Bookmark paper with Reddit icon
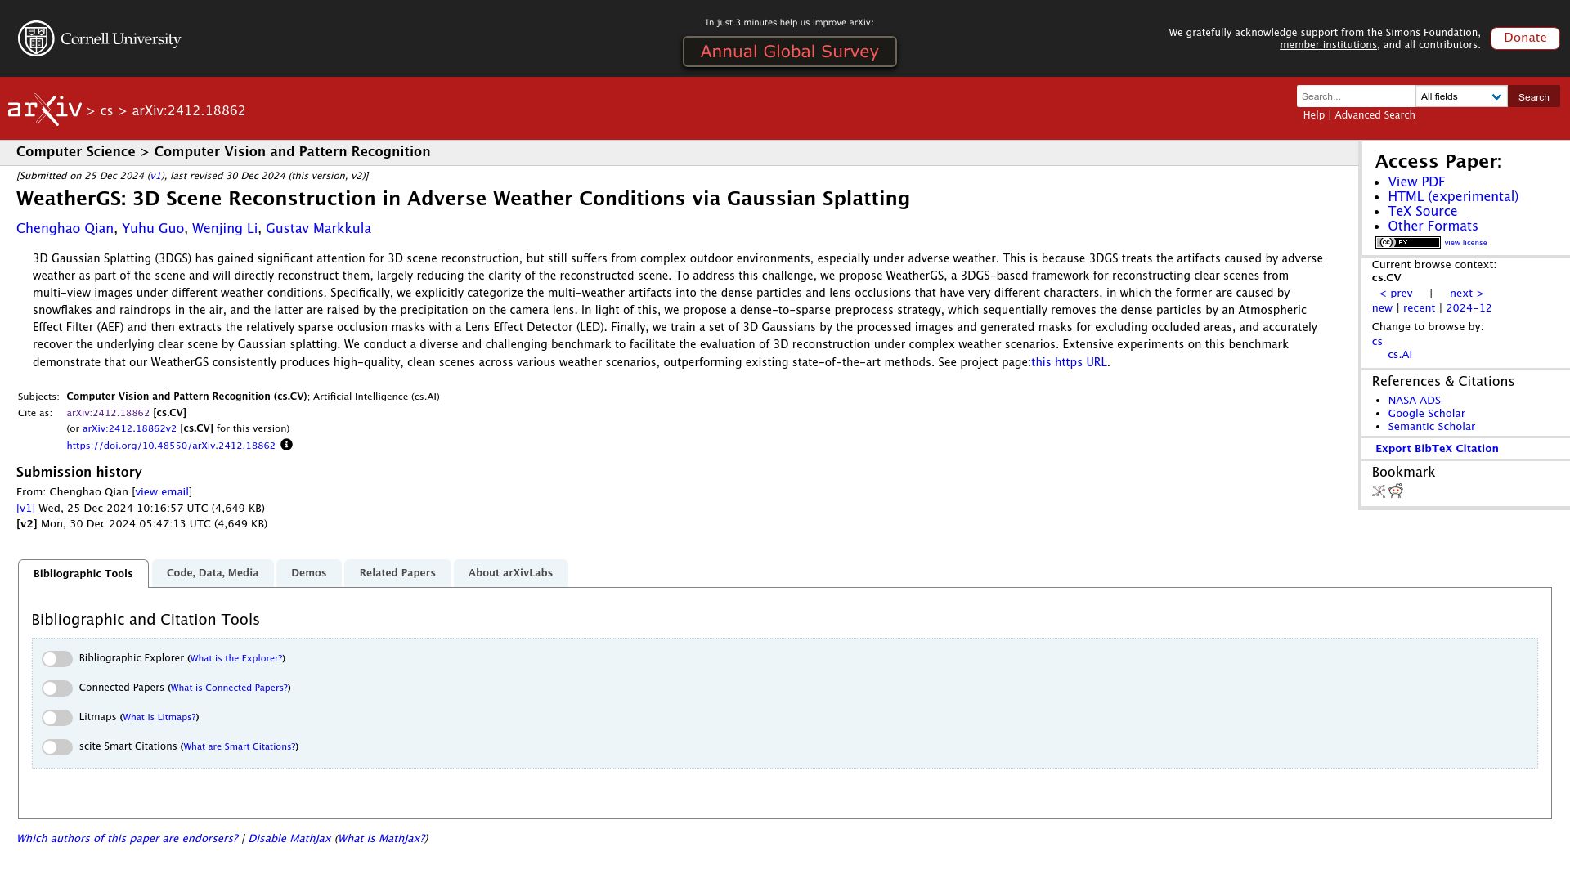 (1396, 491)
